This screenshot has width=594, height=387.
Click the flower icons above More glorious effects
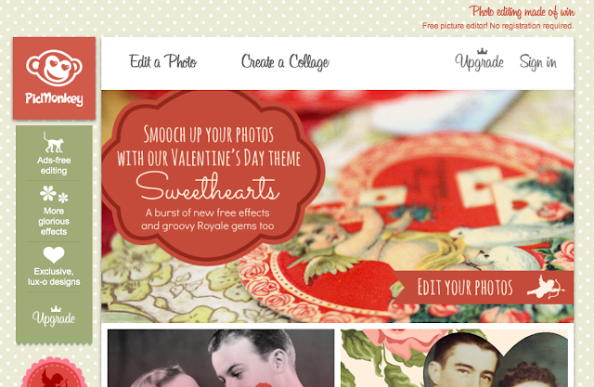click(54, 194)
